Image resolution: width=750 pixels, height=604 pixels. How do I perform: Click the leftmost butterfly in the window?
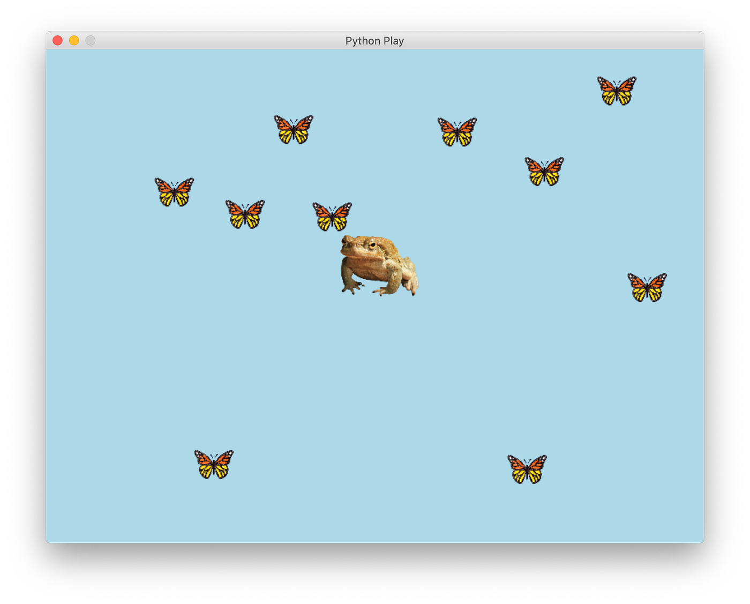[174, 192]
